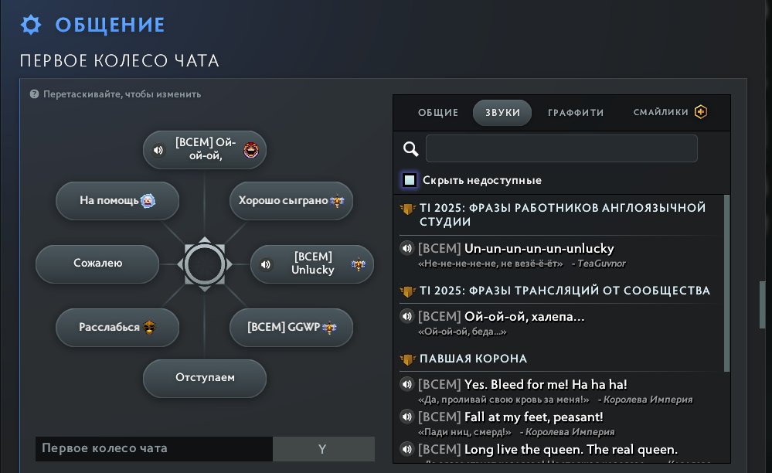Play the 'Yes. Bleed for me!' sound

tap(406, 384)
